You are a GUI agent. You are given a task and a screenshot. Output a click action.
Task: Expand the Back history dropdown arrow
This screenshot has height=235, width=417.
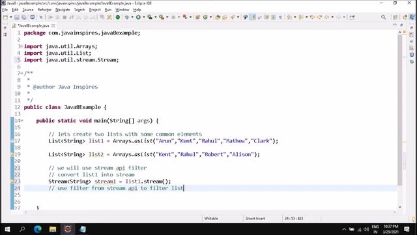(332, 18)
